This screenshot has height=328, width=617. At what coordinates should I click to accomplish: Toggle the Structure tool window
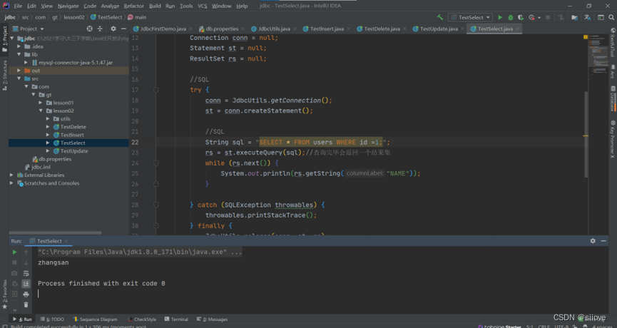(4, 73)
